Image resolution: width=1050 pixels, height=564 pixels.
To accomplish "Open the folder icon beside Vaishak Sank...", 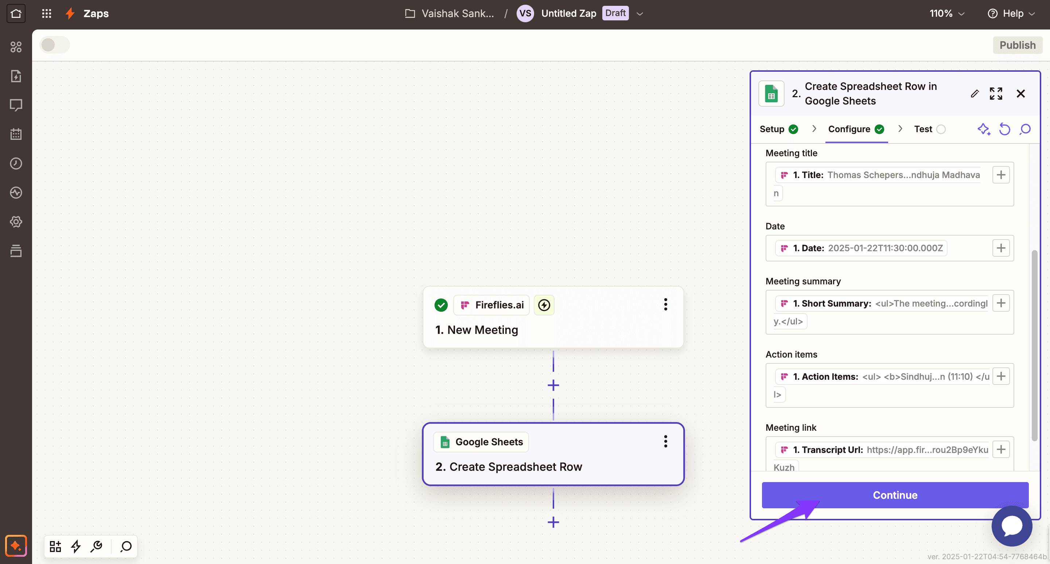I will (410, 13).
